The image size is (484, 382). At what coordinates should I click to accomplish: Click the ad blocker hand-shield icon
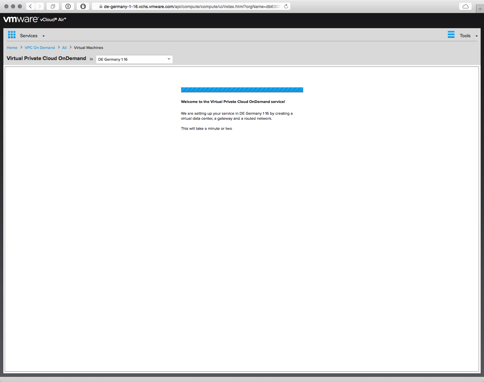pos(83,6)
